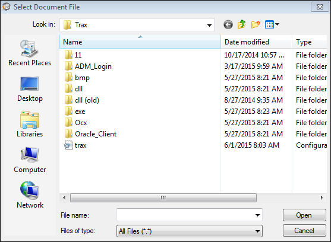Viewport: 331px width, 242px height.
Task: Click the Trax folder icon in Look in
Action: [x=68, y=25]
